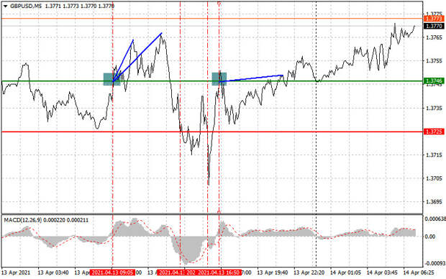The width and height of the screenshot is (446, 279).
Task: Click the black 1.3770 current price label
Action: [434, 26]
